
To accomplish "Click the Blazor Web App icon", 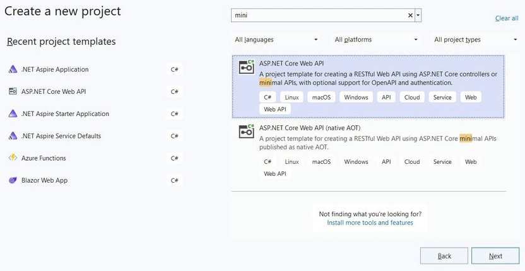I will [x=13, y=180].
